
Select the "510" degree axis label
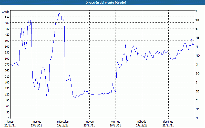click(x=7, y=17)
